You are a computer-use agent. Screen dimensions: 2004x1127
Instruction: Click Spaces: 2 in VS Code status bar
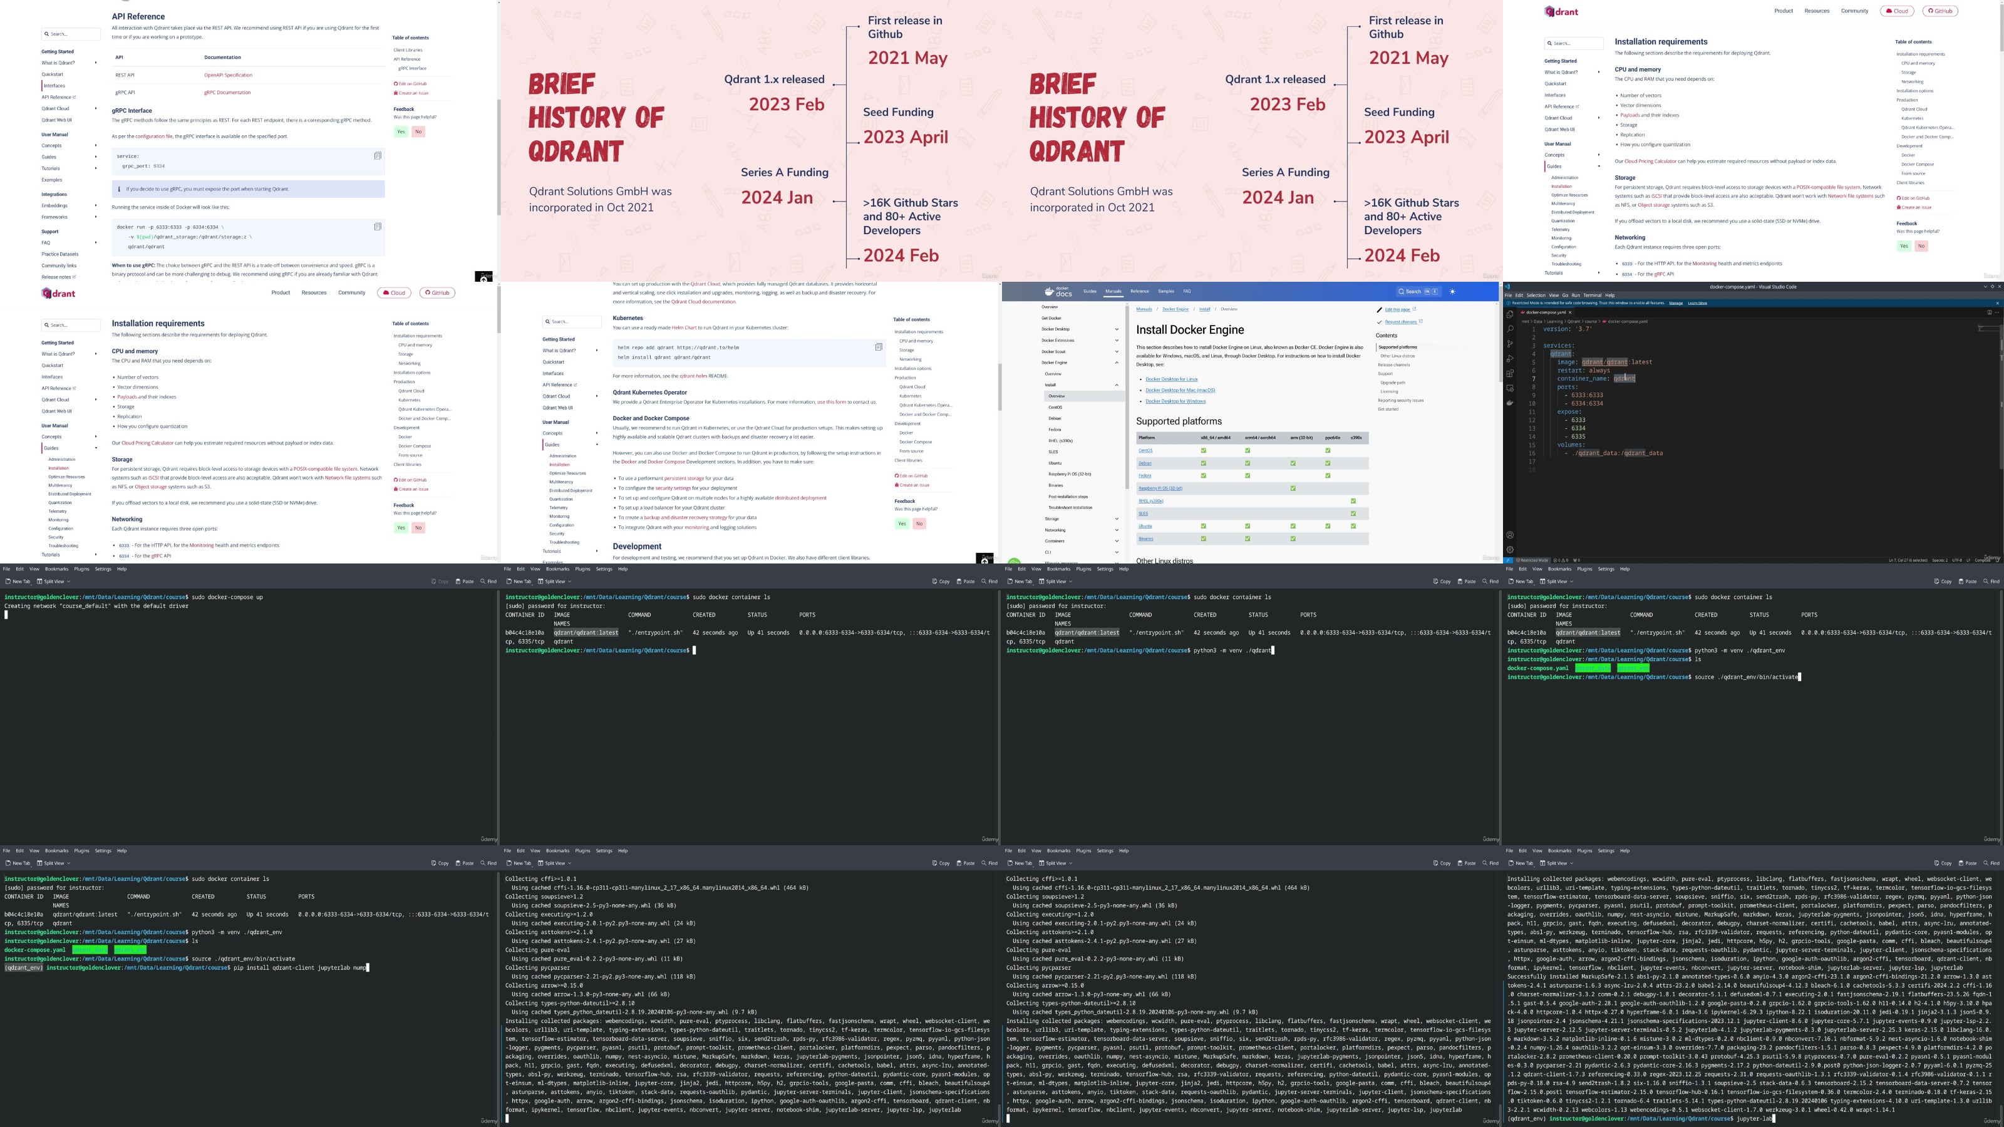click(1940, 560)
